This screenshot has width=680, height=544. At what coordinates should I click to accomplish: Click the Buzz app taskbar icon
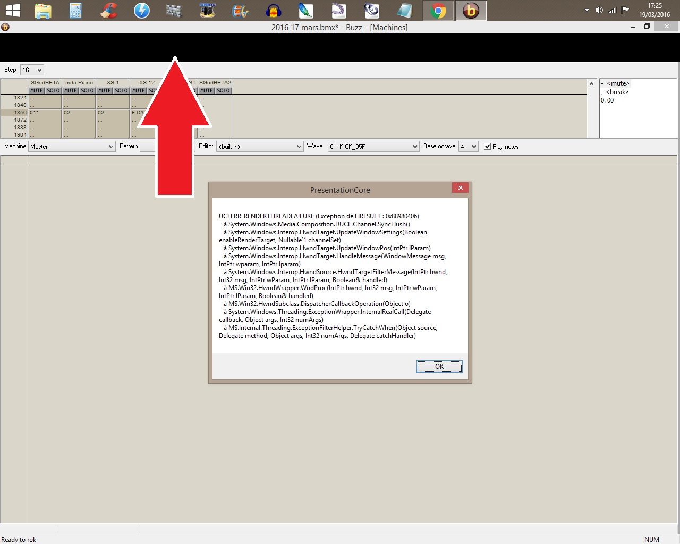pos(471,11)
